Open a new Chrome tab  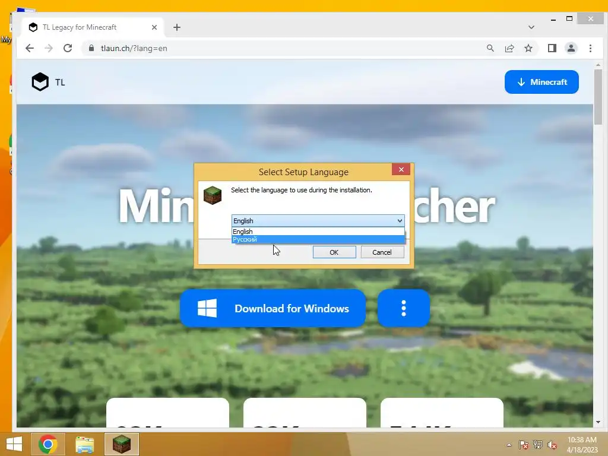click(x=177, y=27)
